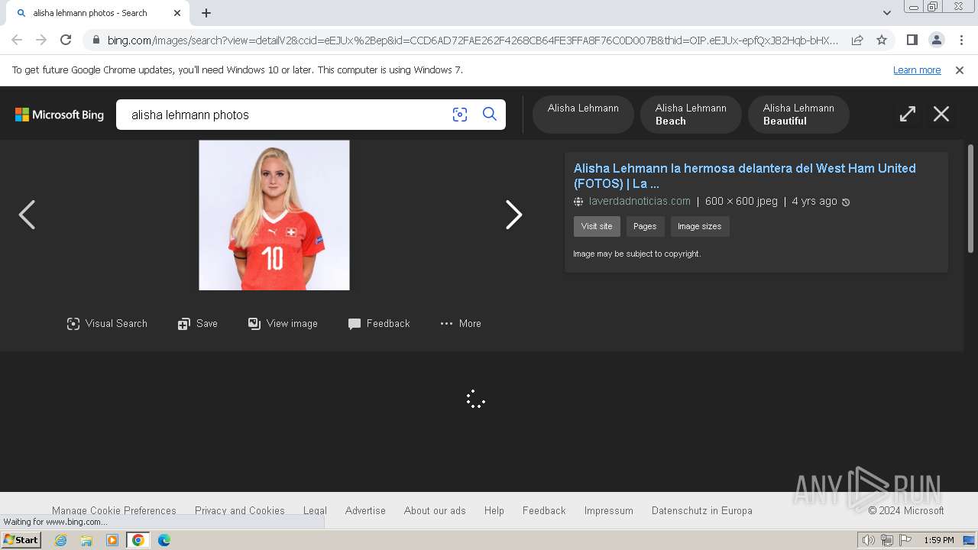The width and height of the screenshot is (978, 550).
Task: Go forward in Chrome
Action: tap(41, 40)
